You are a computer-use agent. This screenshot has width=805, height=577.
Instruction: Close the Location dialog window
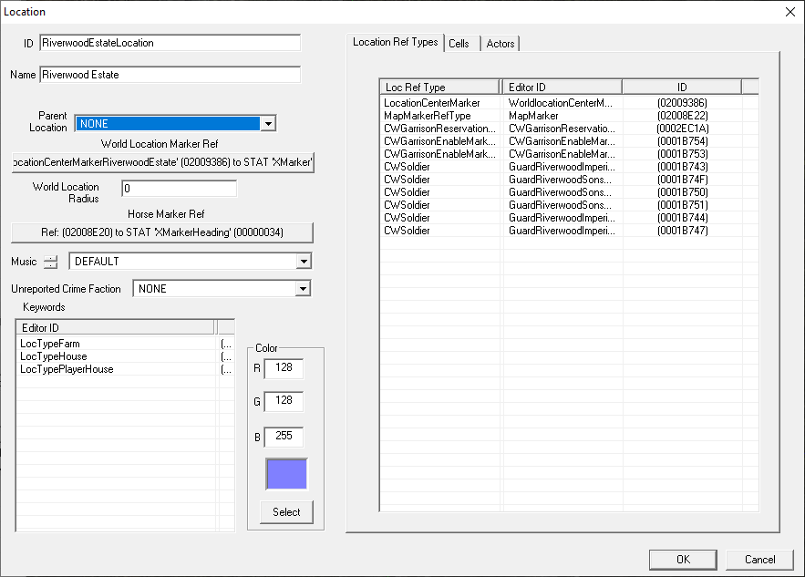coord(789,12)
